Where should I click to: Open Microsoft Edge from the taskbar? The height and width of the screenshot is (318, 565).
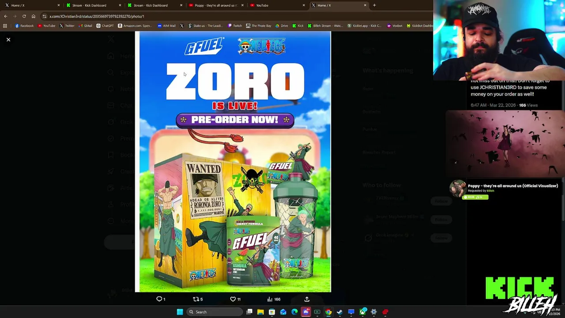pos(294,312)
